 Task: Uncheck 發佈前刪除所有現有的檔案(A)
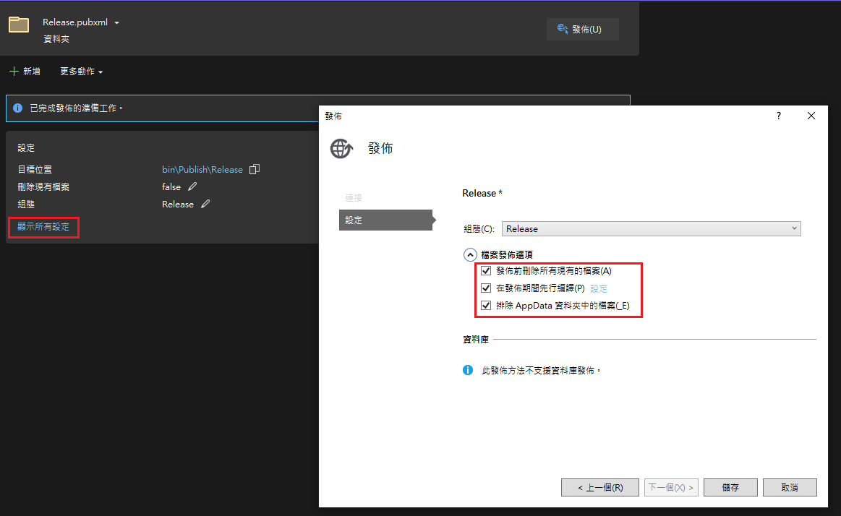486,270
